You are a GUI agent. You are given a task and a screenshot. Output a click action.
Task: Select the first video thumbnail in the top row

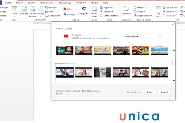pyautogui.click(x=65, y=50)
